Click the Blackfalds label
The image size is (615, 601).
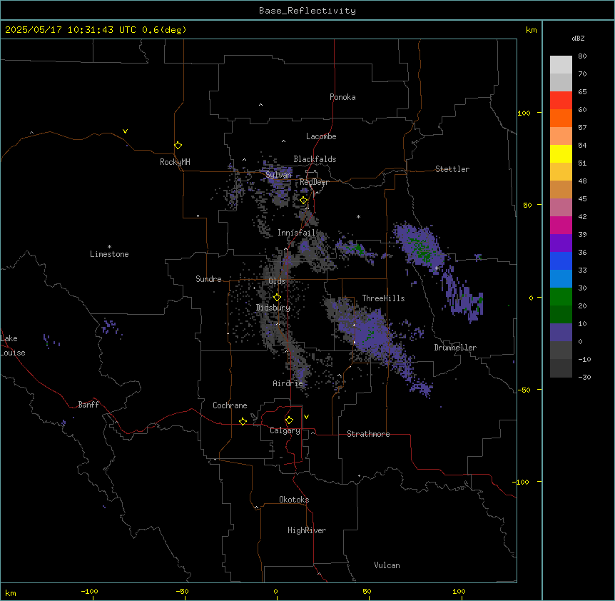point(315,159)
